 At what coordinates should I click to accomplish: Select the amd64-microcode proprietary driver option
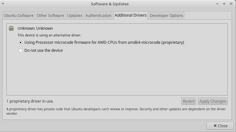(21, 42)
